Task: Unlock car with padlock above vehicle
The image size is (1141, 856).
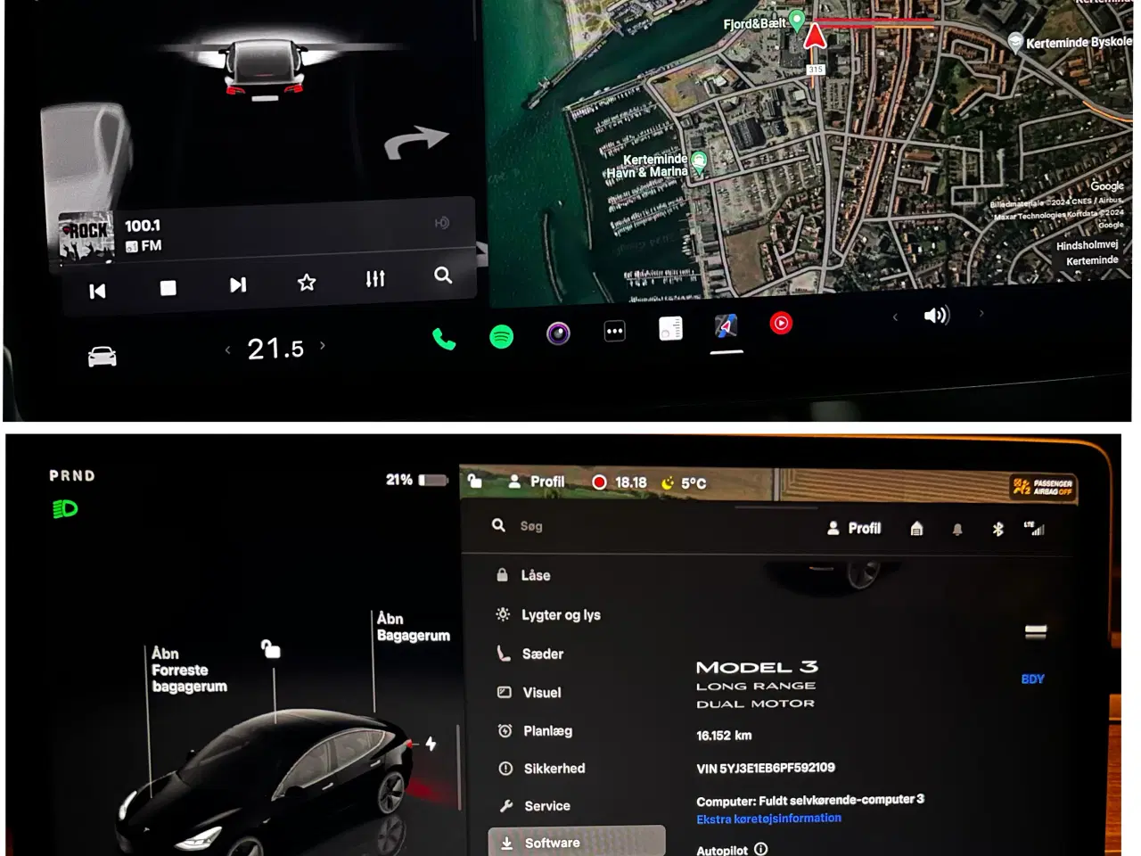Action: coord(270,648)
